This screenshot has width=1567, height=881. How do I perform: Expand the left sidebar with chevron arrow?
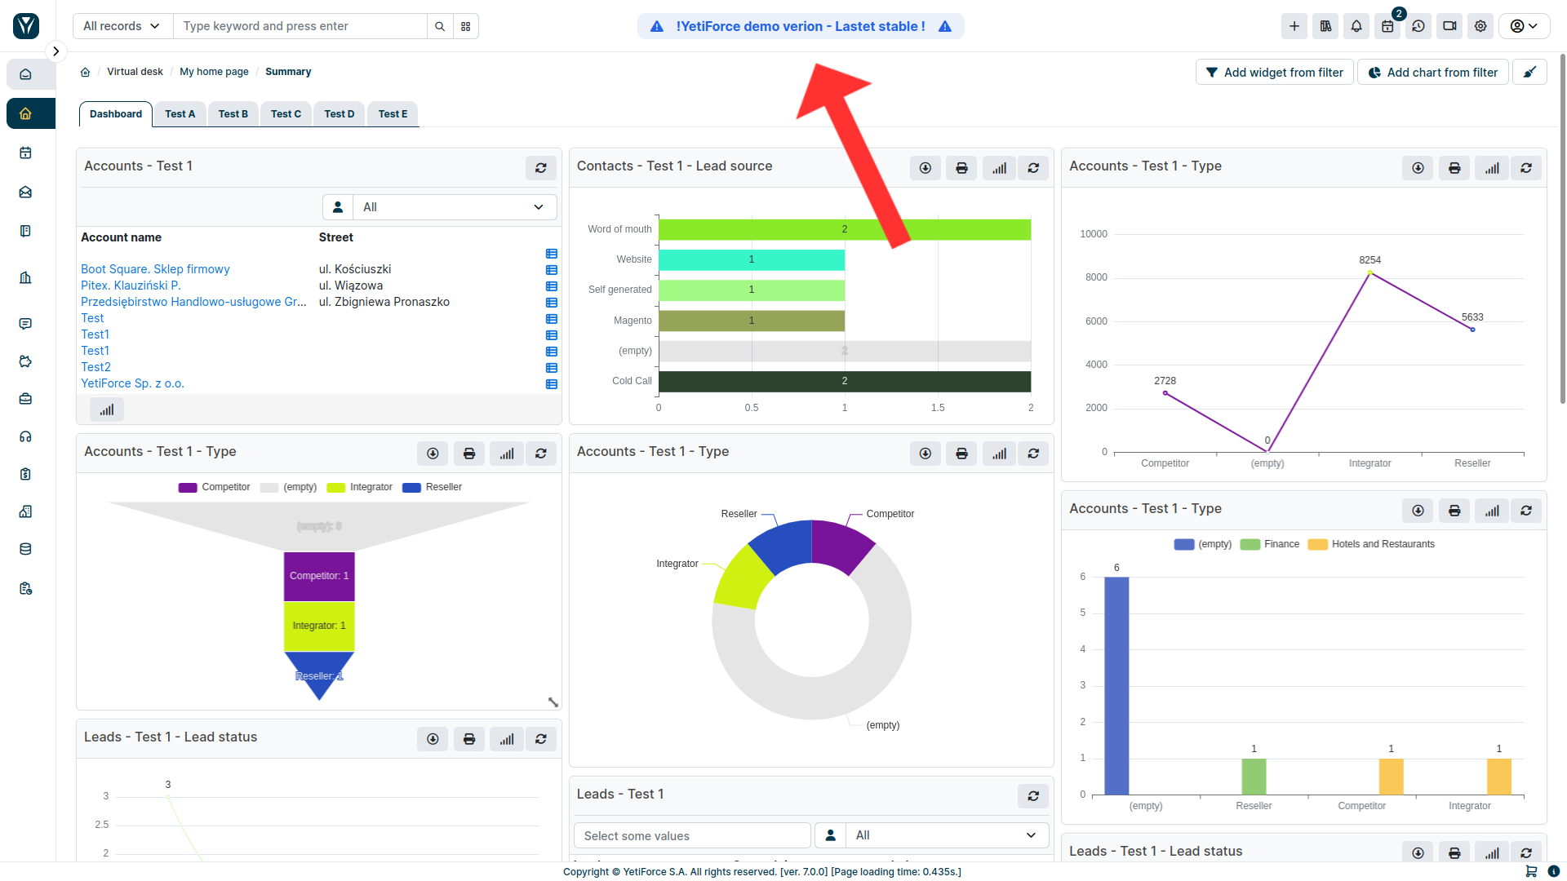click(x=55, y=51)
